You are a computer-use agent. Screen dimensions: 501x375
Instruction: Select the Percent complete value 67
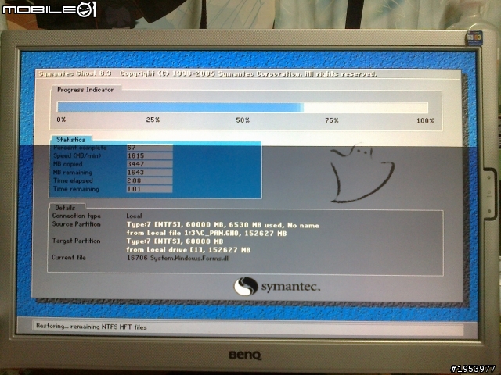point(150,148)
